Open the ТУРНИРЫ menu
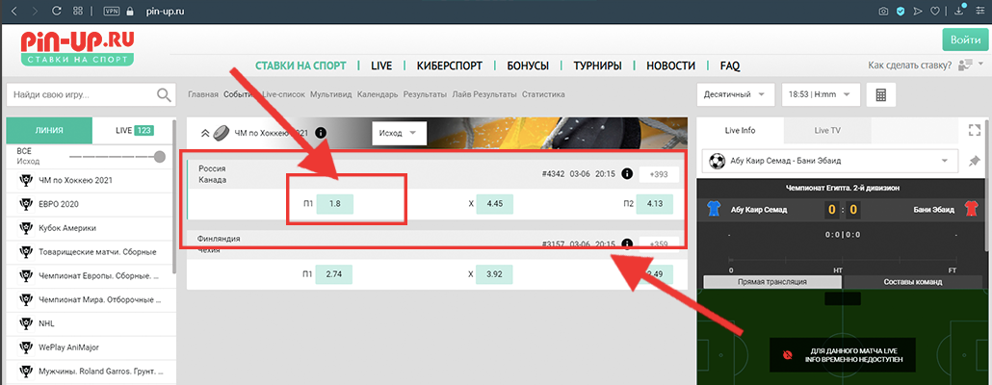 (597, 65)
